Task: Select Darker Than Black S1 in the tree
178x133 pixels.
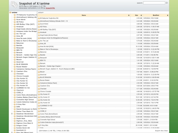Action: point(25,111)
